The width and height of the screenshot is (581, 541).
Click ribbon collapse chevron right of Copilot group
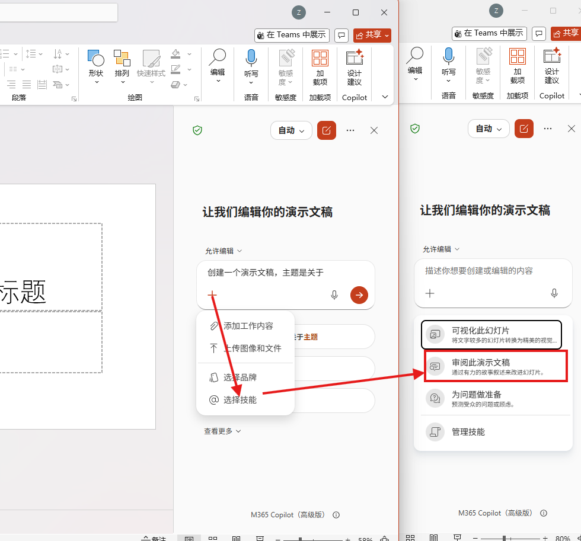pos(385,97)
